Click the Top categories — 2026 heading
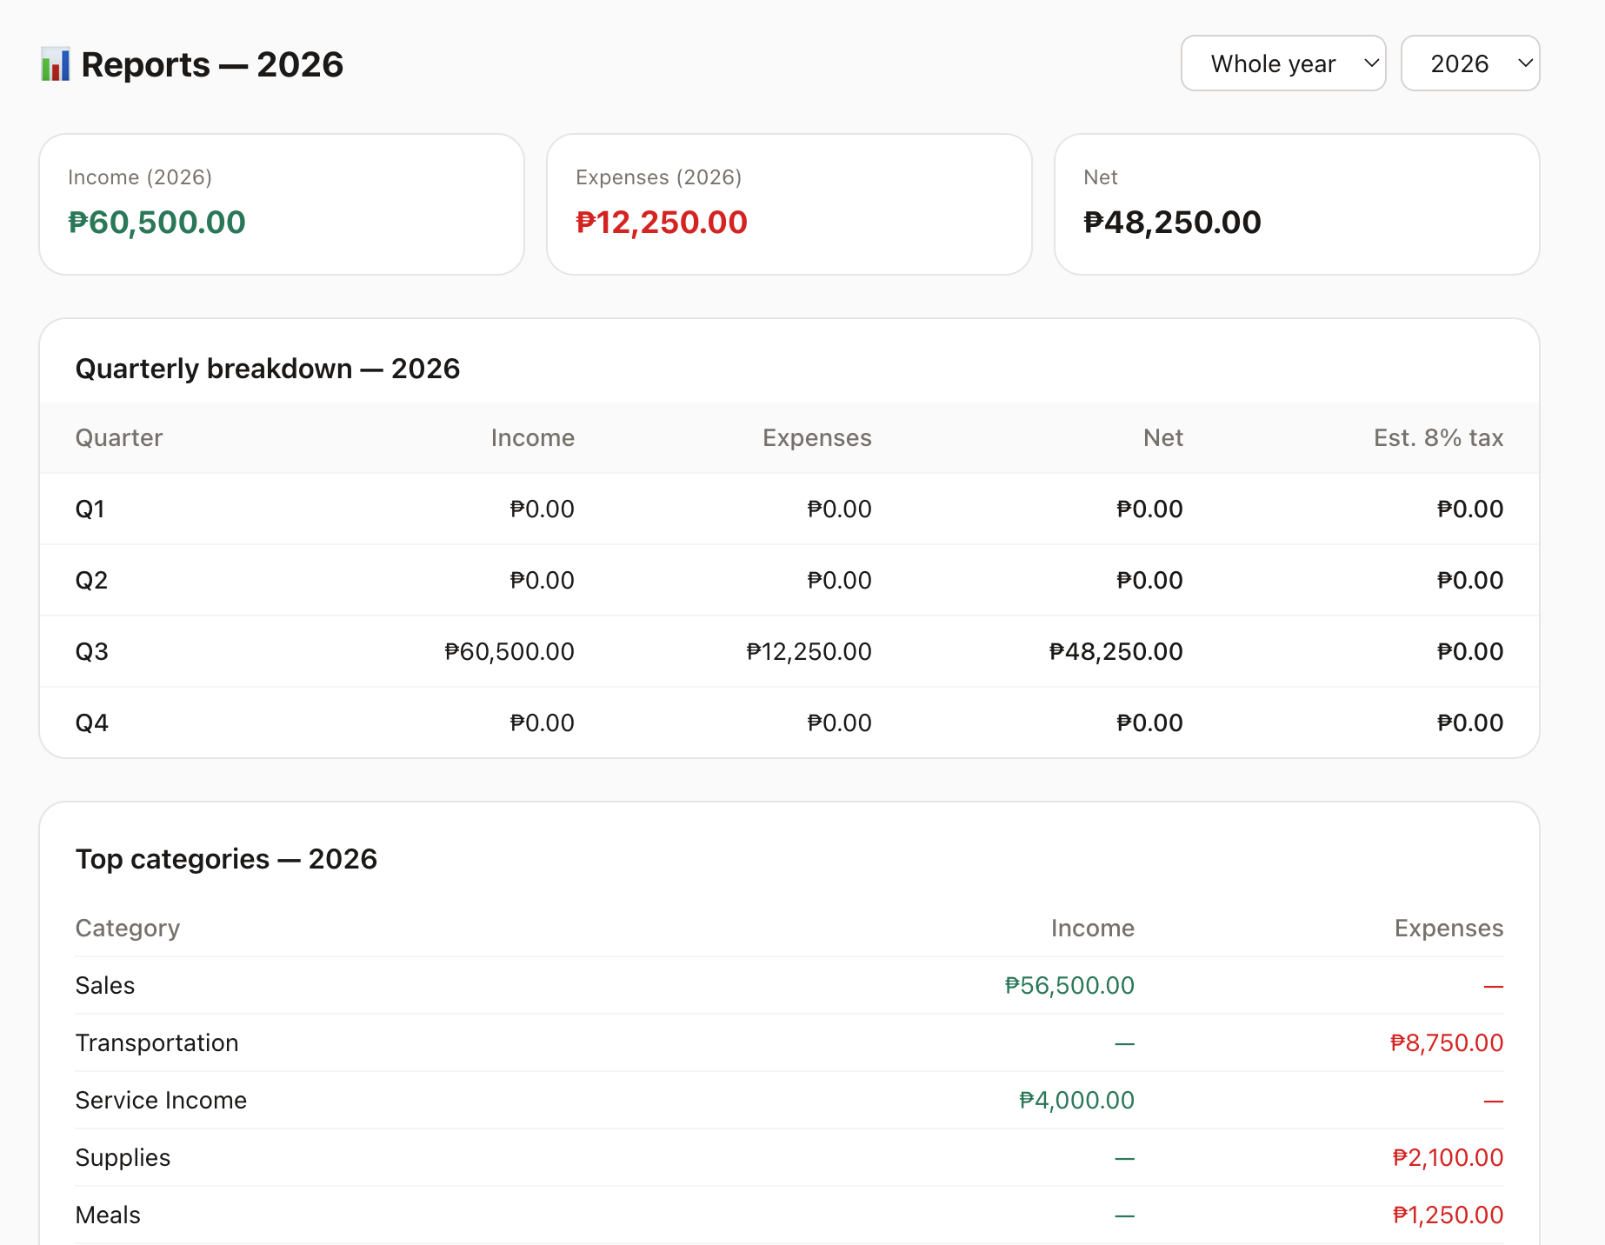1605x1245 pixels. pos(226,859)
